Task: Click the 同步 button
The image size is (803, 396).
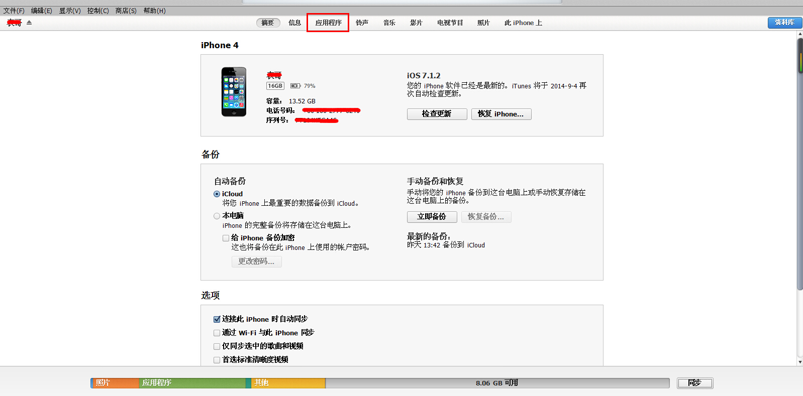Action: click(695, 383)
